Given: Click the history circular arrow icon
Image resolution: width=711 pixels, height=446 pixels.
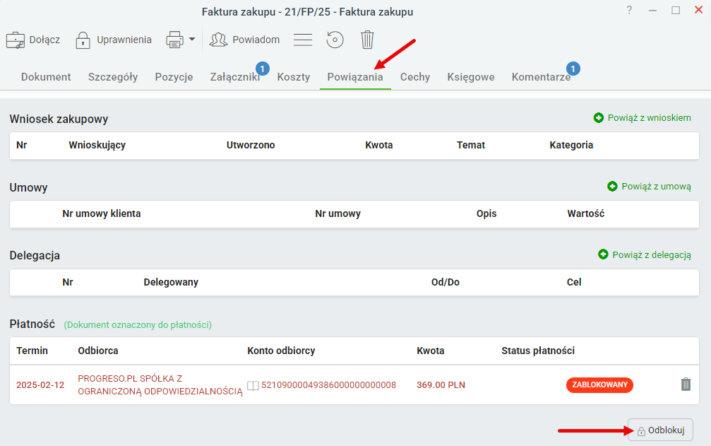Looking at the screenshot, I should coord(335,40).
